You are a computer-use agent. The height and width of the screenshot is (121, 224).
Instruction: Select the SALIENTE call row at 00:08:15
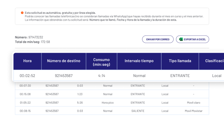pos(112,111)
